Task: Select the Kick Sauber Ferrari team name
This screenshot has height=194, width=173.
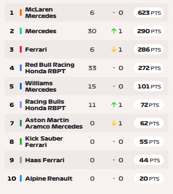Action: (44, 141)
